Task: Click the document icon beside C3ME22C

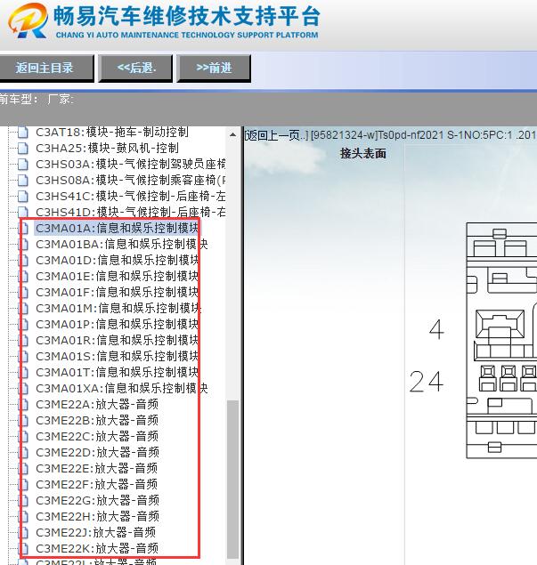Action: pos(24,436)
